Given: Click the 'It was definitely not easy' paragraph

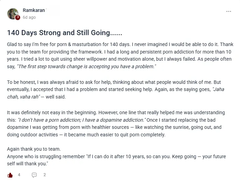Looking at the screenshot, I should point(116,123).
